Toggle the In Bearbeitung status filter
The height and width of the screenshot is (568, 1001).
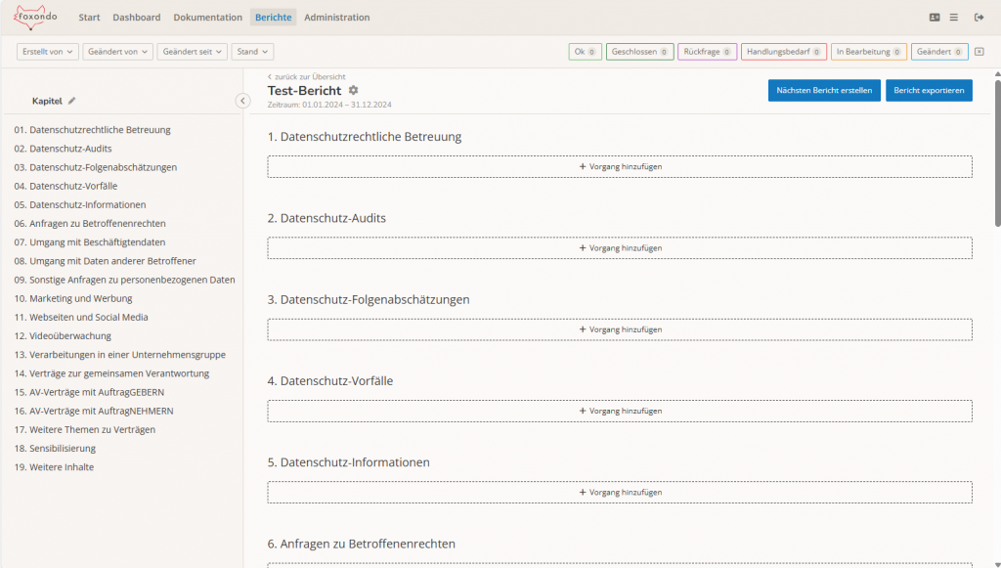point(866,51)
